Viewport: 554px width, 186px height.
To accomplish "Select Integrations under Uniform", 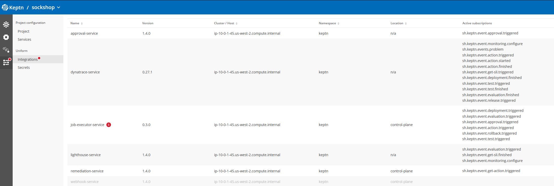I will tap(28, 59).
